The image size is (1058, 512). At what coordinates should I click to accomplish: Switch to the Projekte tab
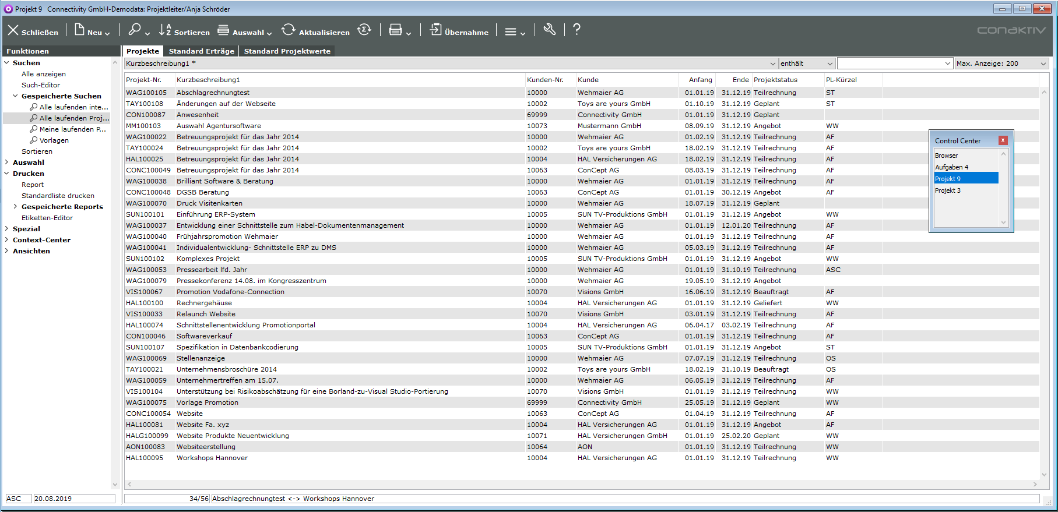(x=143, y=51)
